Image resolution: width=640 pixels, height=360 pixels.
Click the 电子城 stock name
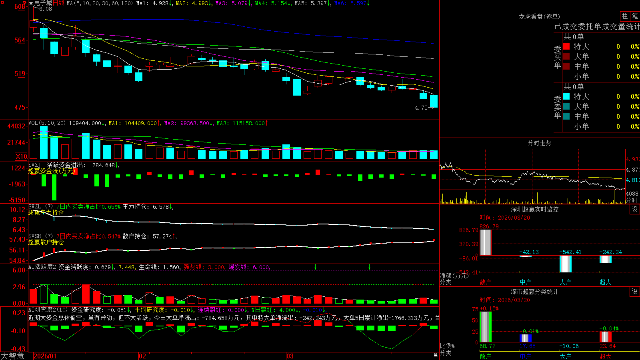pyautogui.click(x=43, y=3)
